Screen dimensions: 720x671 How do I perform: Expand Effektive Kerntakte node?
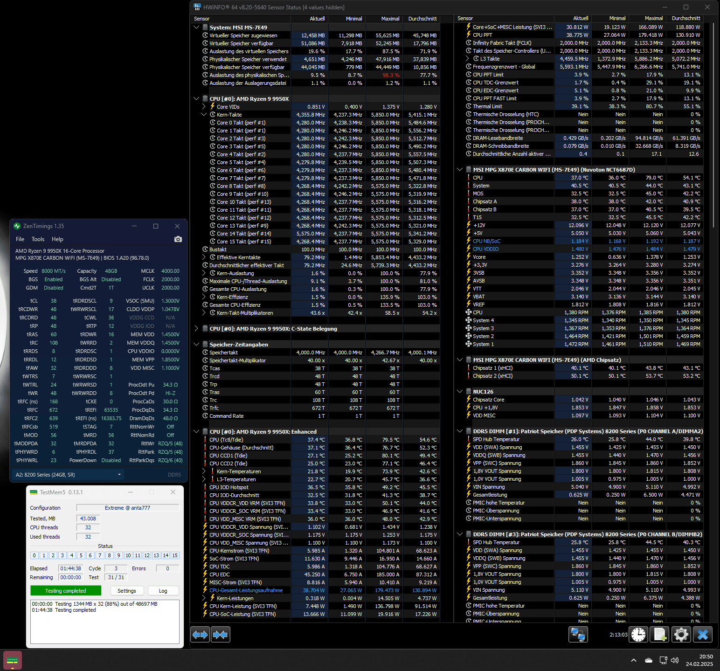point(204,257)
